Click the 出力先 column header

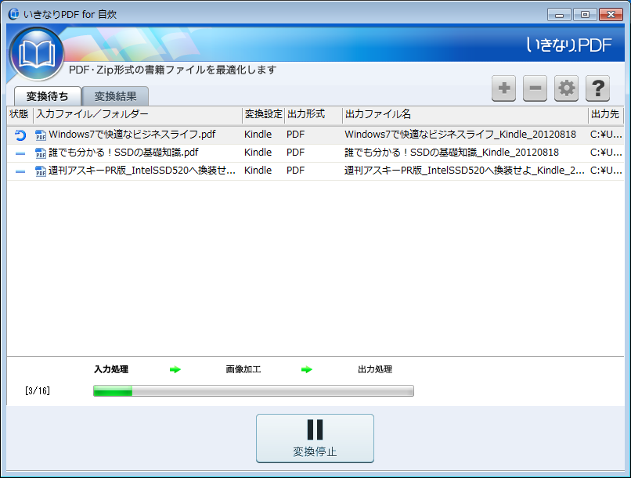click(606, 114)
